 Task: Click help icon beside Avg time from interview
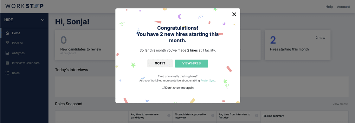[256, 116]
